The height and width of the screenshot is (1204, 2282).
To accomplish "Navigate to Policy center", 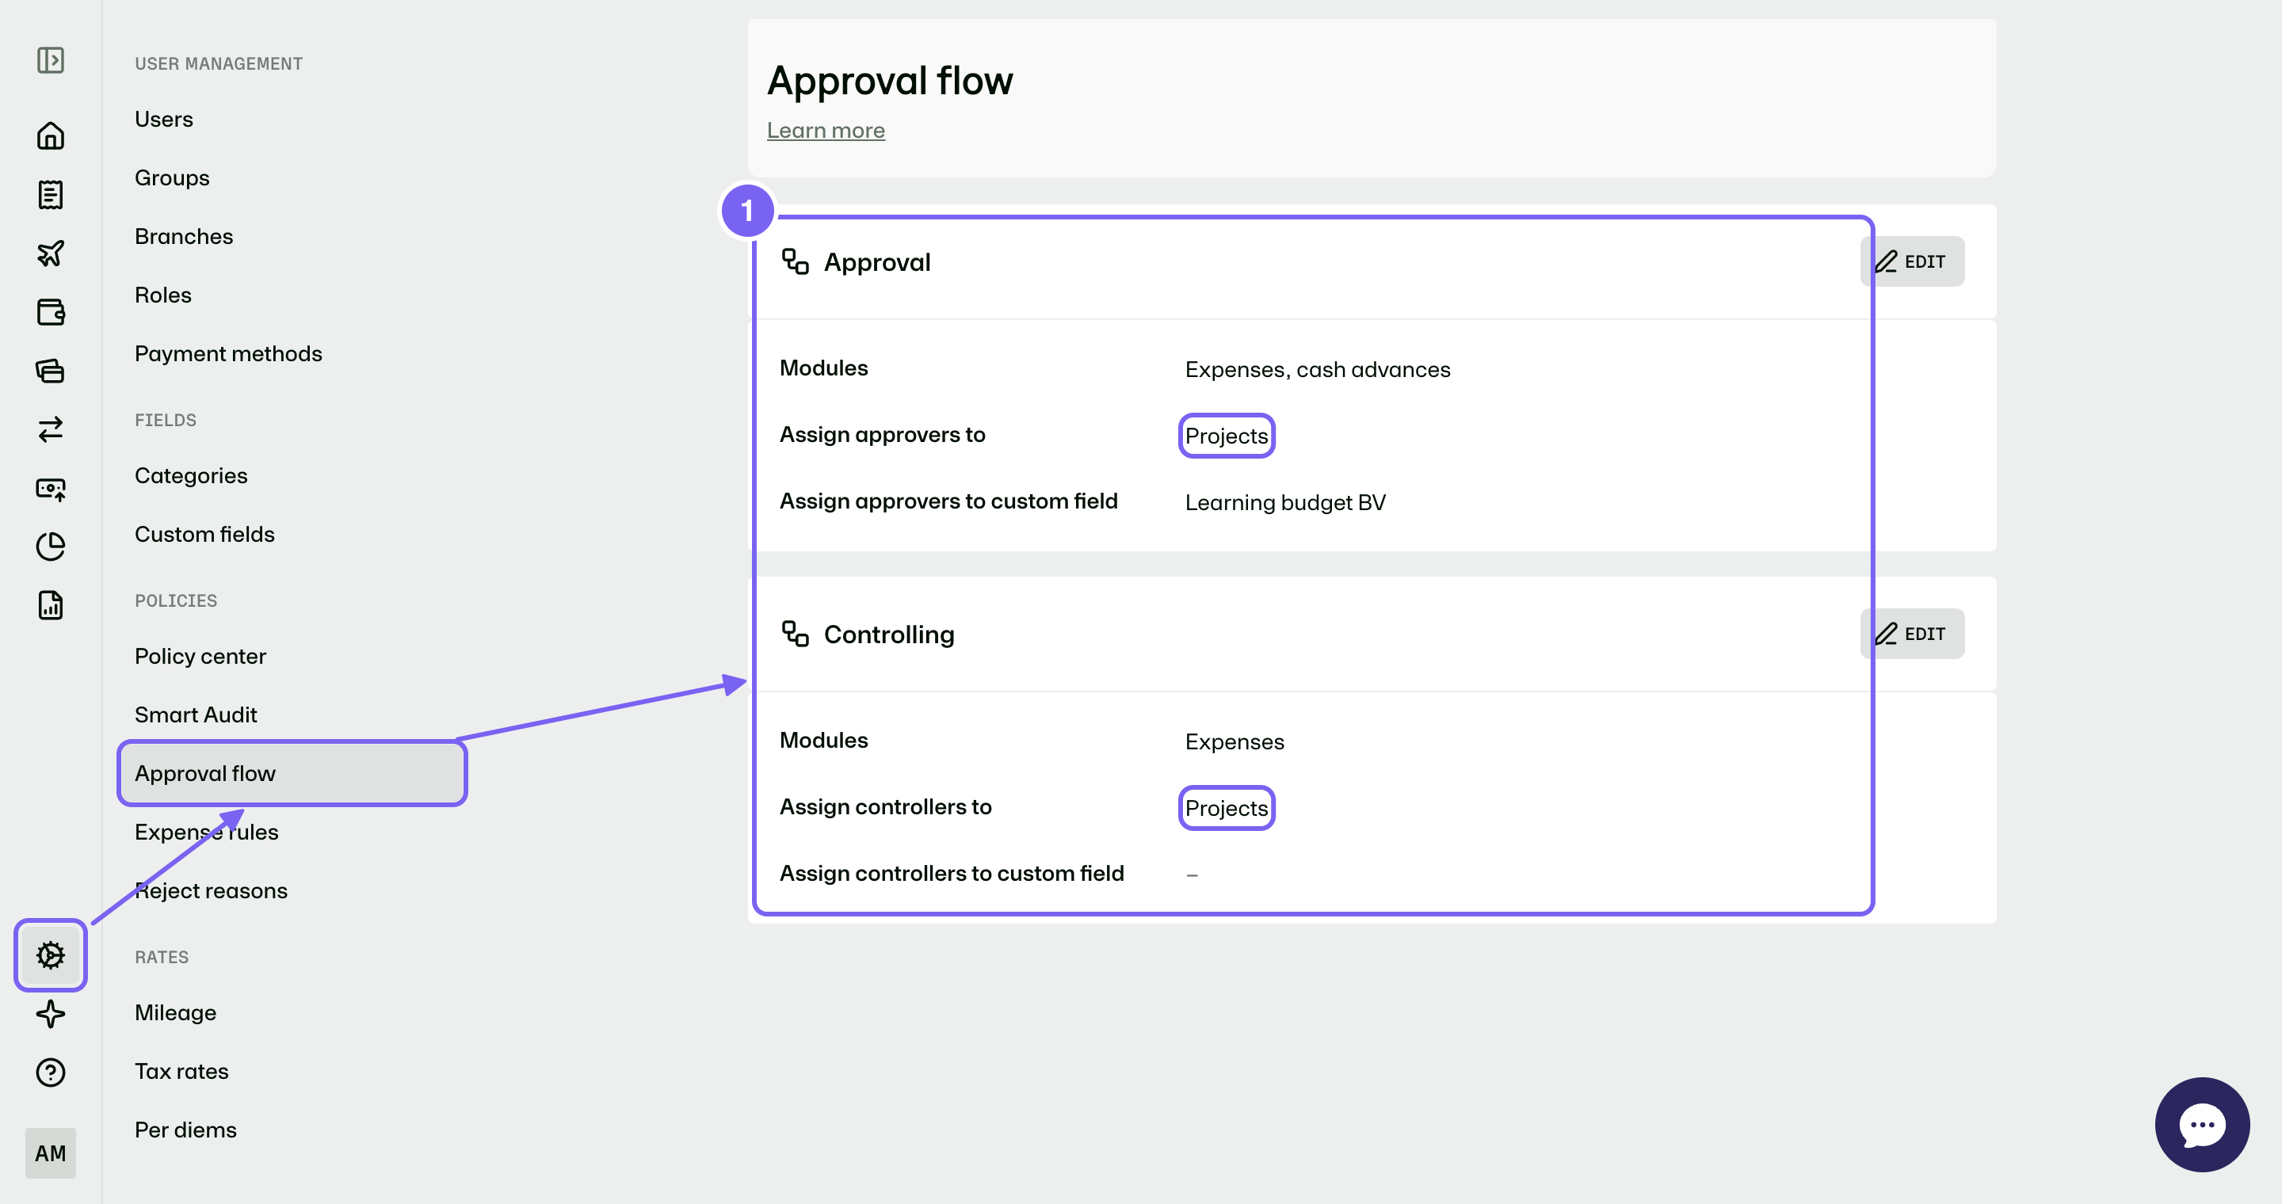I will pyautogui.click(x=200, y=656).
